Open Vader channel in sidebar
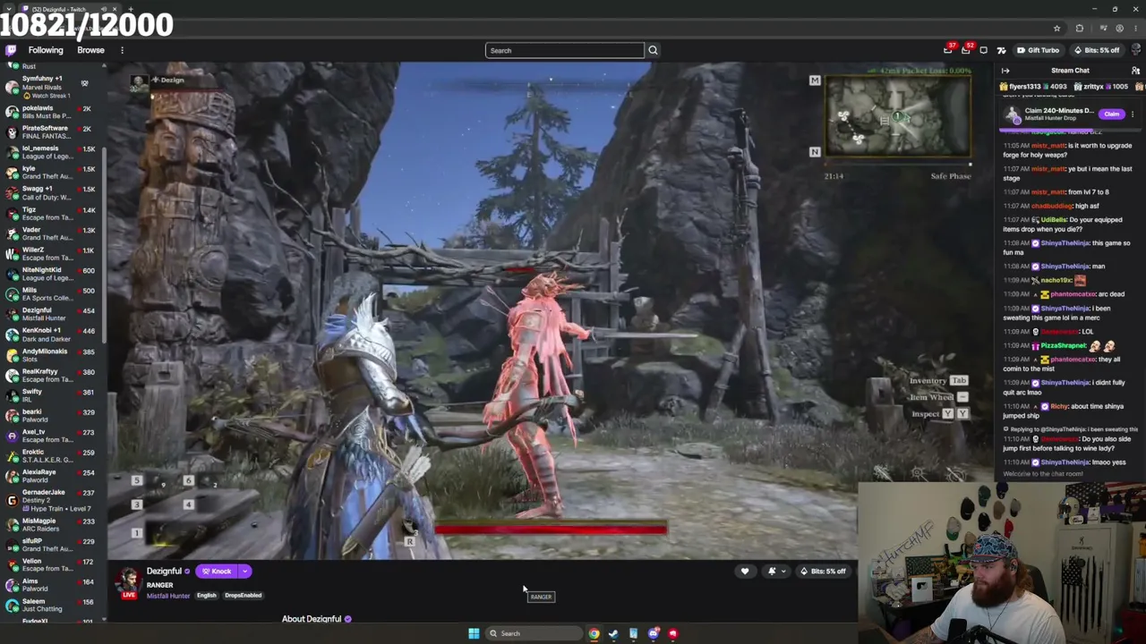This screenshot has height=644, width=1146. click(x=52, y=233)
